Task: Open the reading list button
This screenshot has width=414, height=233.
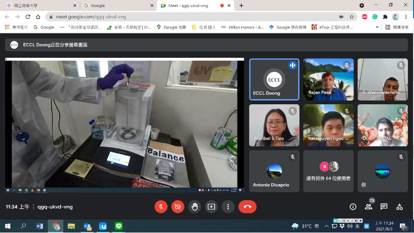Action: tap(397, 27)
